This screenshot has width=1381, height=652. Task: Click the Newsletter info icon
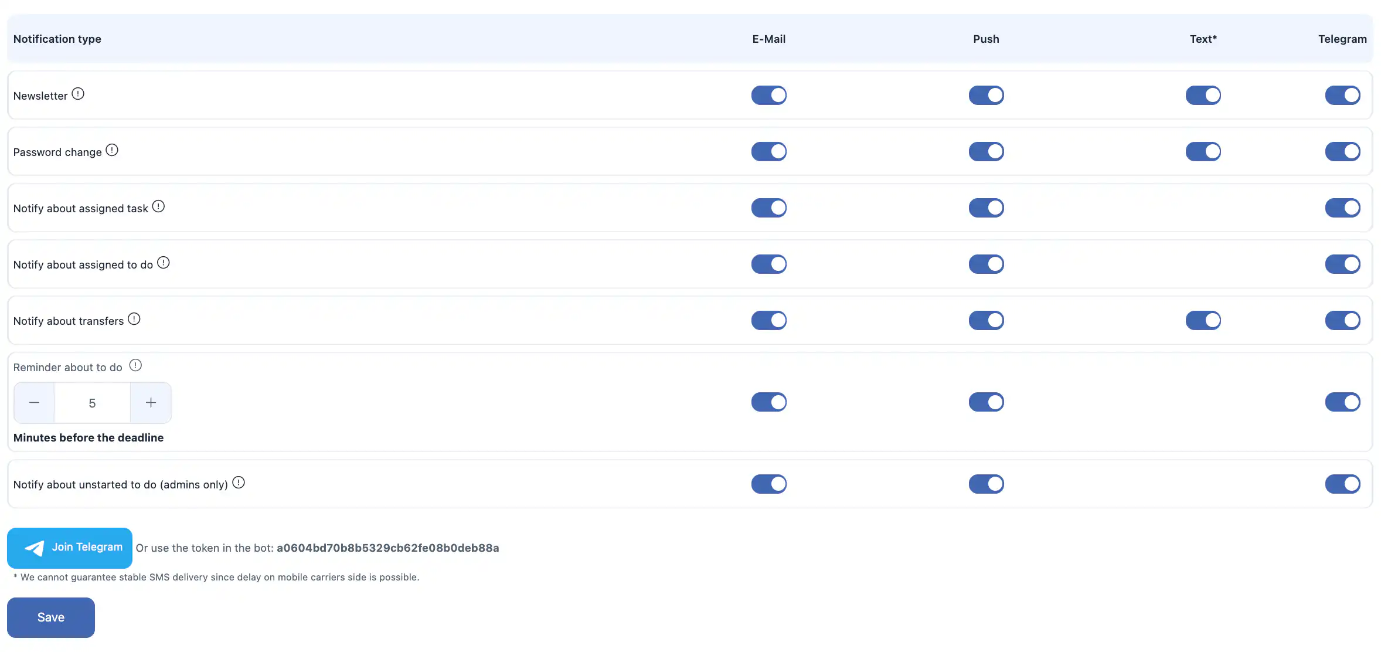[x=78, y=94]
